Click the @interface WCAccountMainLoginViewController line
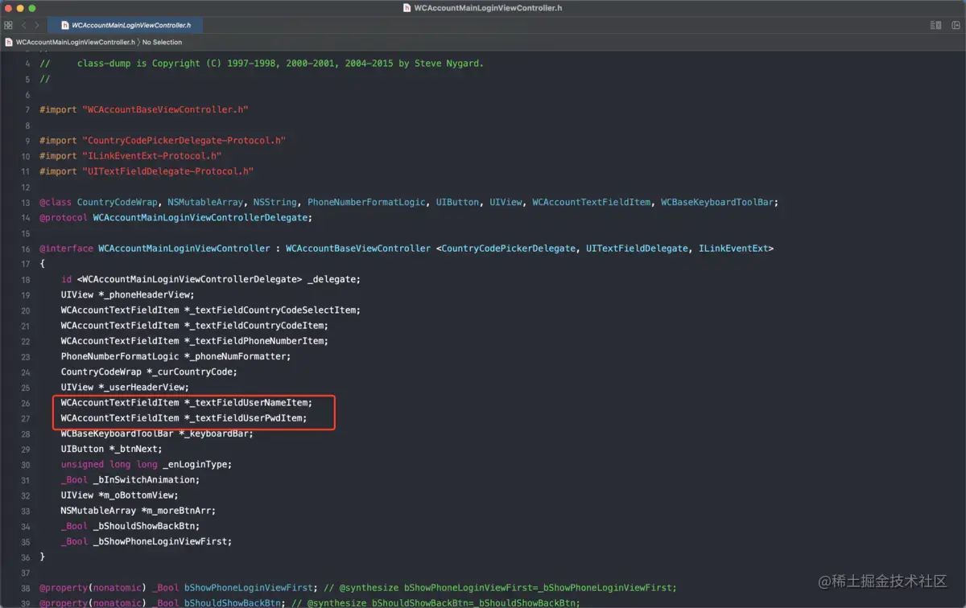Screen dimensions: 966x608 [x=407, y=249]
